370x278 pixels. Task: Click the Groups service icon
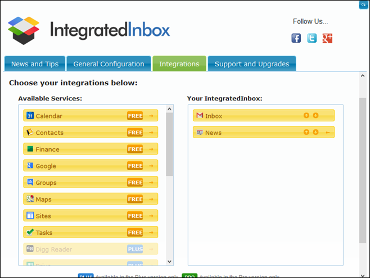[x=30, y=182]
